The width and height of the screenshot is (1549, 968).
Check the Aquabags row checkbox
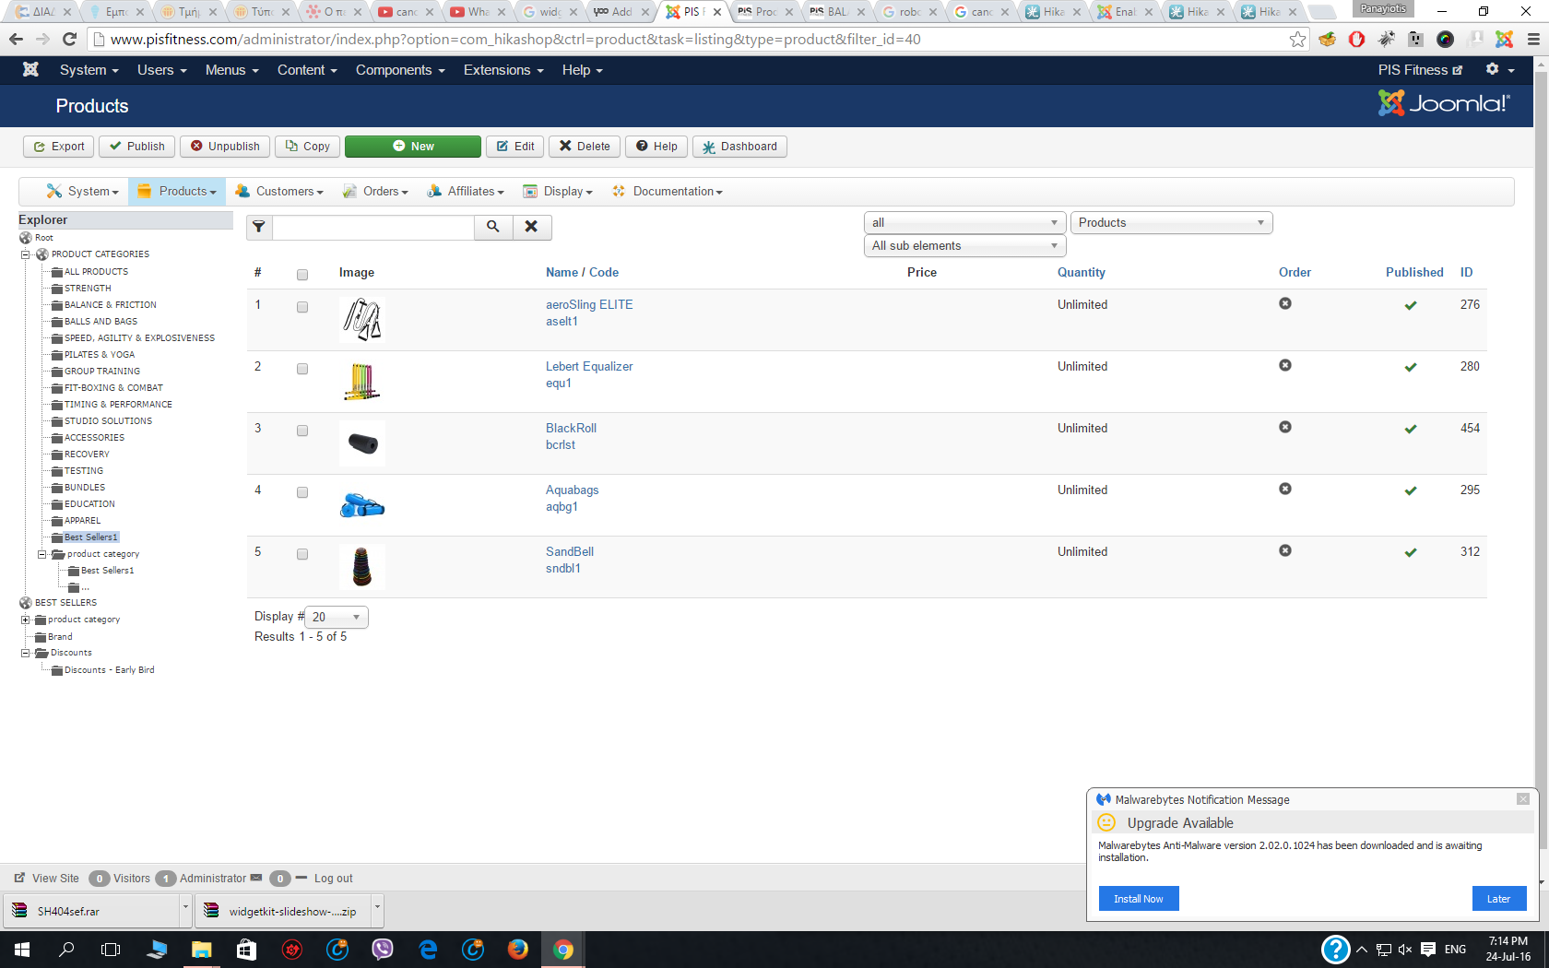pos(302,492)
